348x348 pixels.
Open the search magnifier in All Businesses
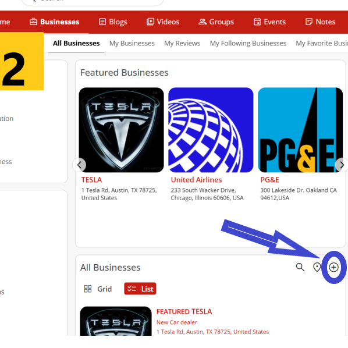300,267
